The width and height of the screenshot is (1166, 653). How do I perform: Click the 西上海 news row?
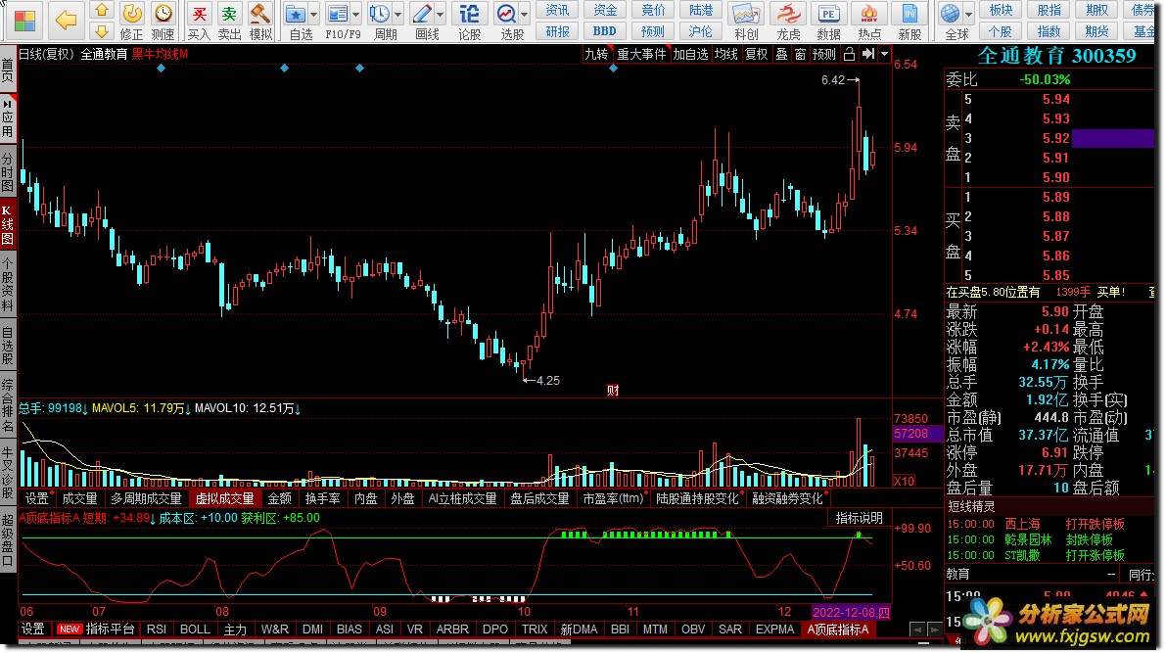pyautogui.click(x=1049, y=525)
